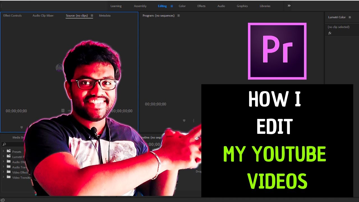Click the Drag Video Only filmstrip icon

63,111
